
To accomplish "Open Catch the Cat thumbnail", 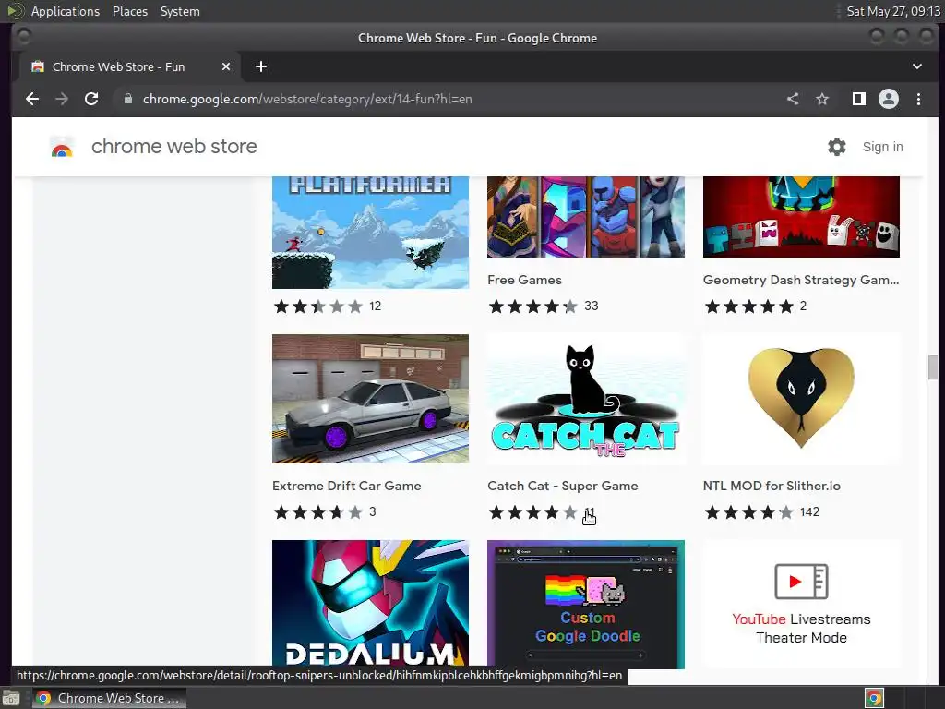I will 586,399.
